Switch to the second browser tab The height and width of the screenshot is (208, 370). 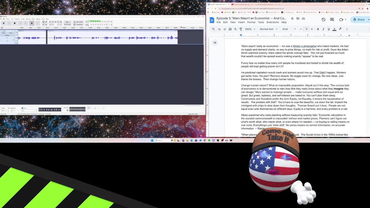[x=242, y=4]
